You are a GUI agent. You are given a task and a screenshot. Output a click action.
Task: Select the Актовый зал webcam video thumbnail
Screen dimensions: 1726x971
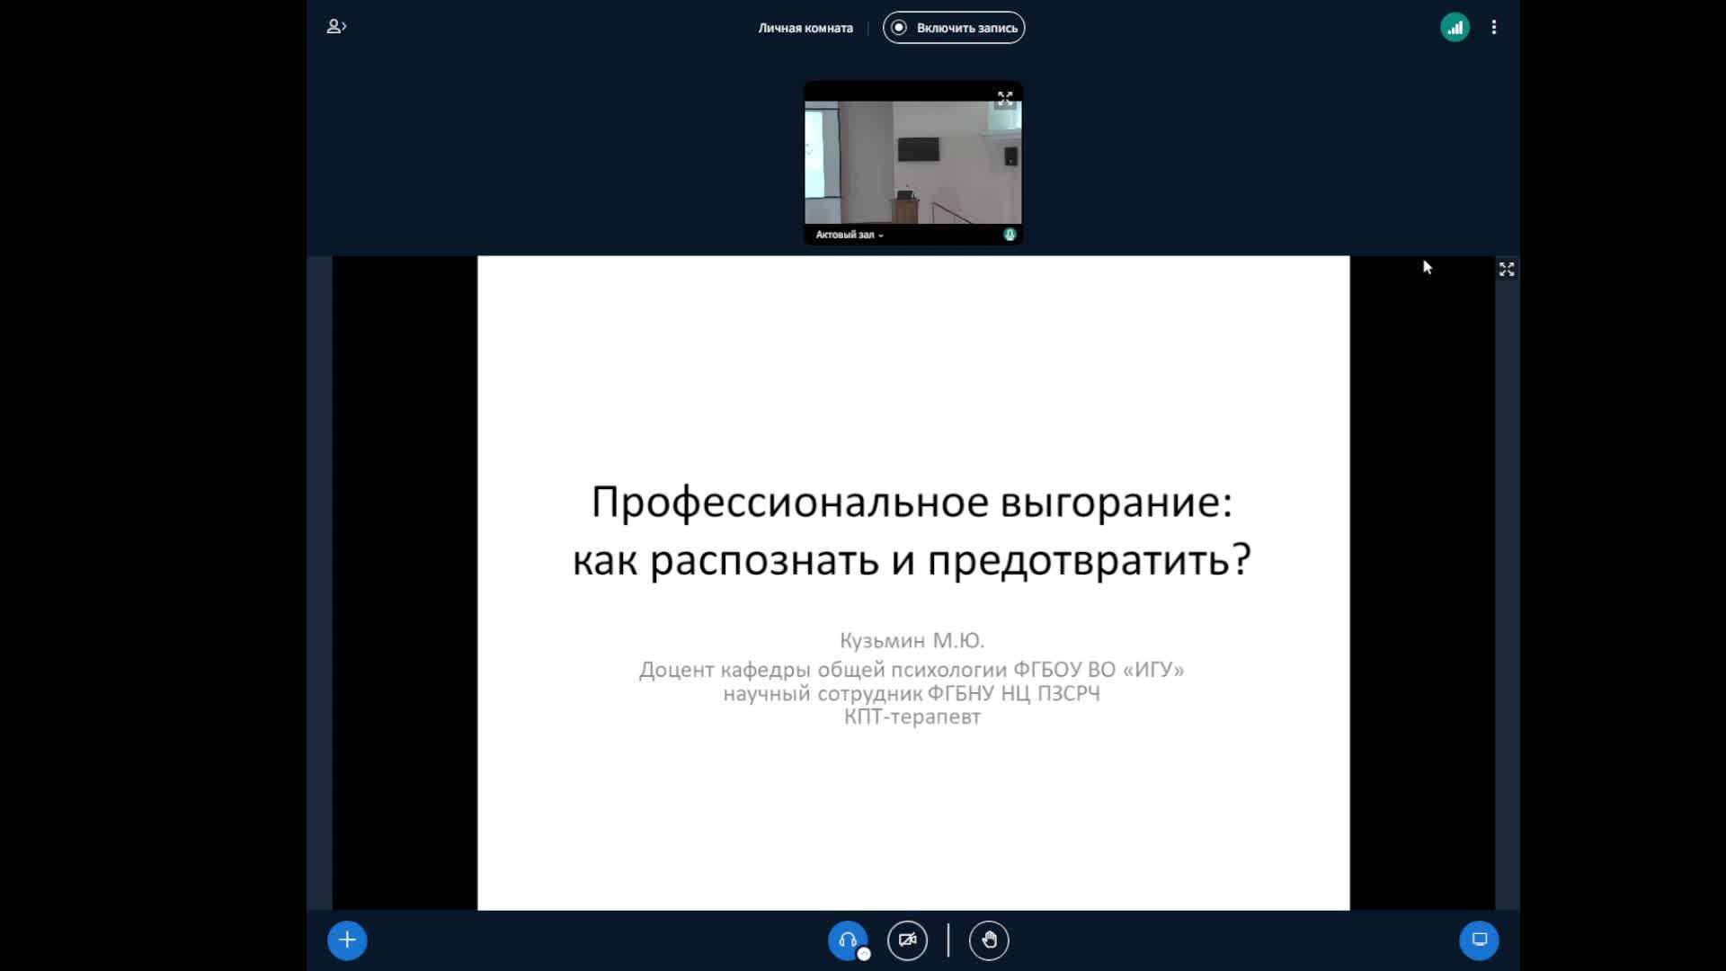click(x=912, y=162)
